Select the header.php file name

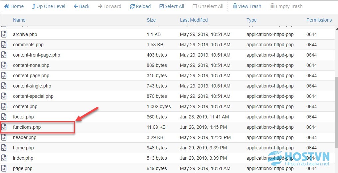click(25, 137)
